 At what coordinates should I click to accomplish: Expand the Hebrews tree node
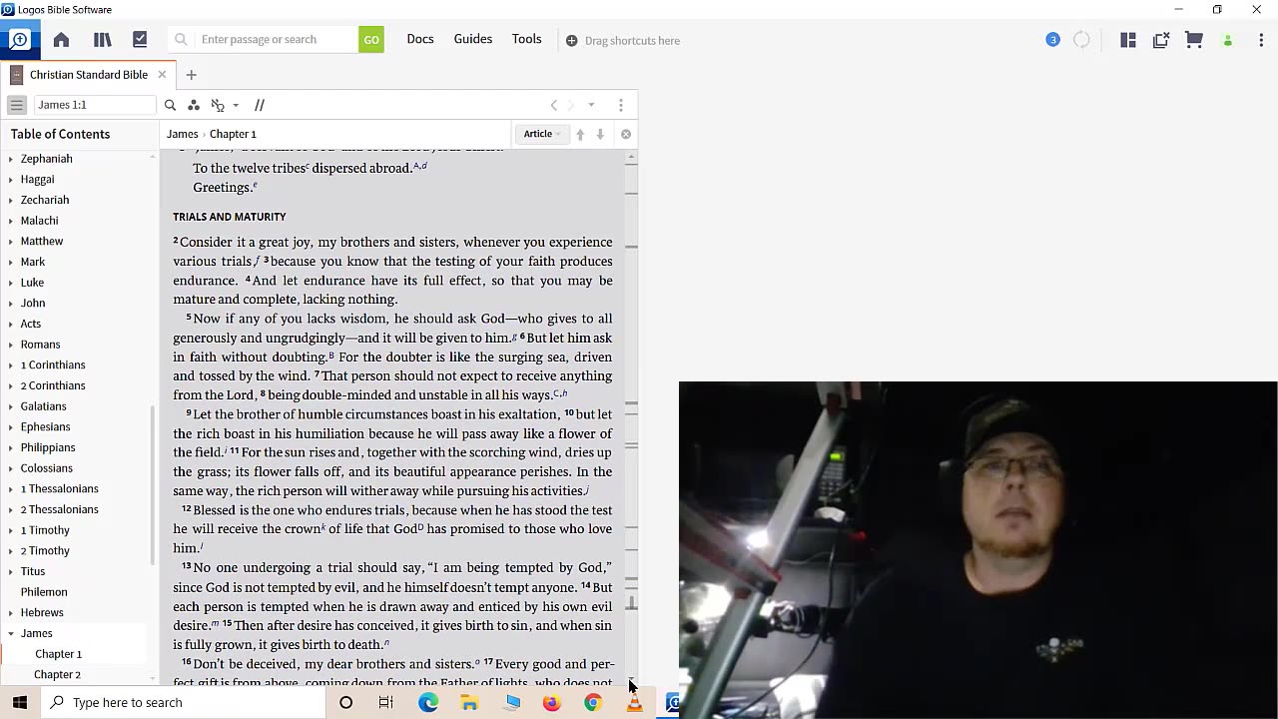[11, 613]
